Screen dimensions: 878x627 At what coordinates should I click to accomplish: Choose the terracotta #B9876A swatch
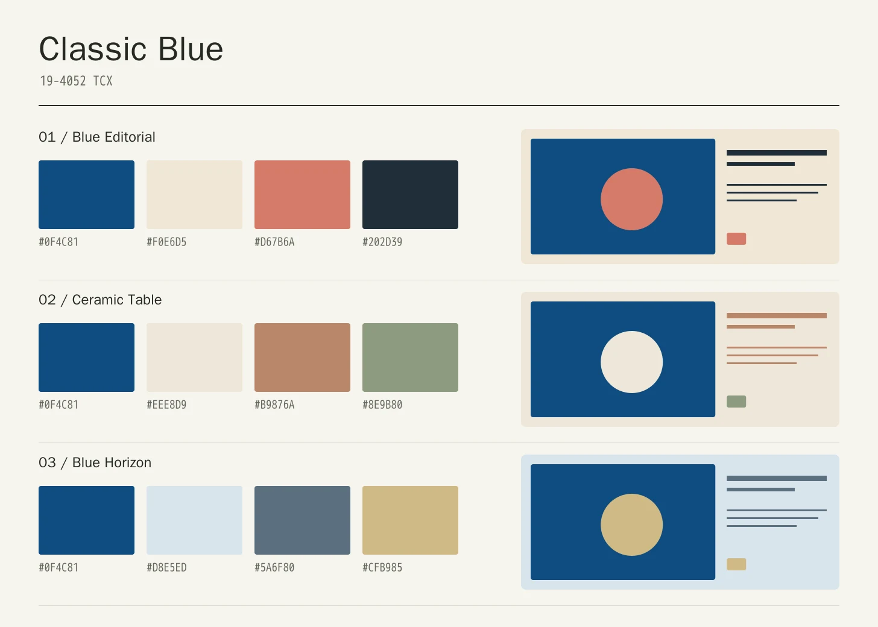click(x=302, y=358)
